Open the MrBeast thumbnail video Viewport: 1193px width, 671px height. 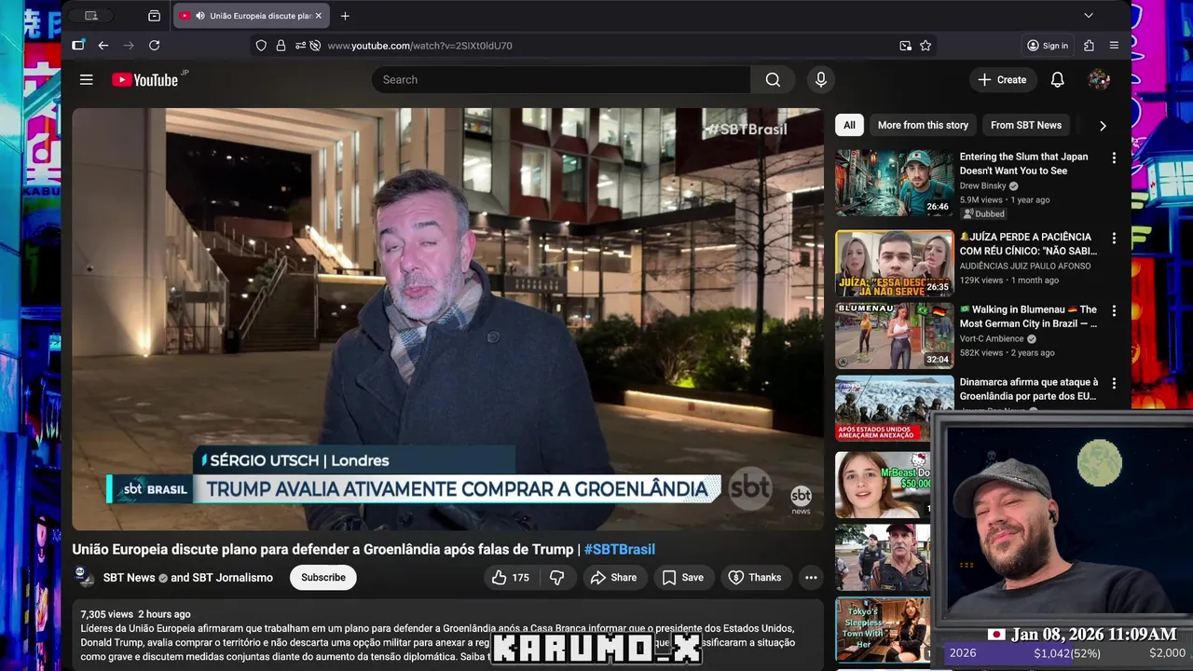pos(883,485)
